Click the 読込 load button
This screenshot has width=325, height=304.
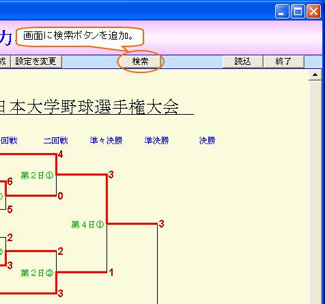[x=242, y=61]
